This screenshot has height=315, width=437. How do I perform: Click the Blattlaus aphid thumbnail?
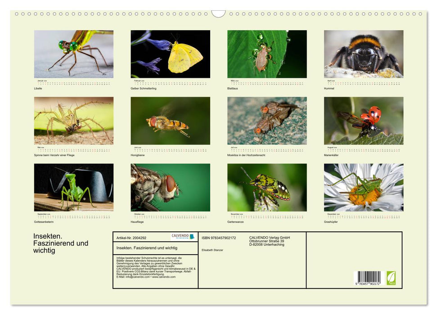tap(267, 55)
